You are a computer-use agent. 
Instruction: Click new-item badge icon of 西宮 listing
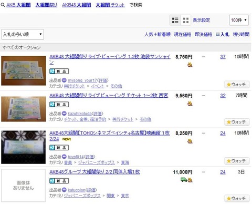pyautogui.click(x=59, y=105)
